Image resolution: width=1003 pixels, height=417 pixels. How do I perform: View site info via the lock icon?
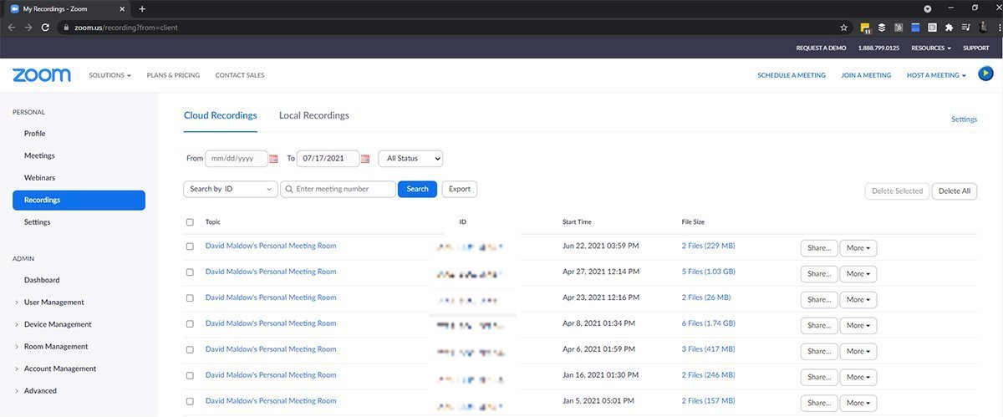65,27
